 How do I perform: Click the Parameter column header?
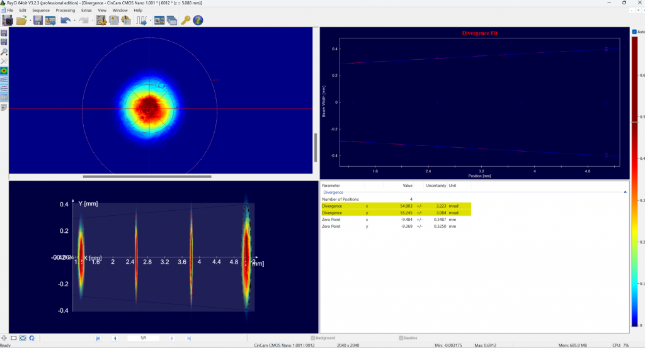331,186
